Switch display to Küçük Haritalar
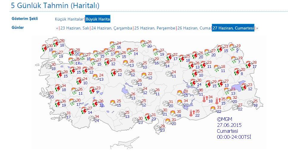The image size is (288, 153). 69,19
